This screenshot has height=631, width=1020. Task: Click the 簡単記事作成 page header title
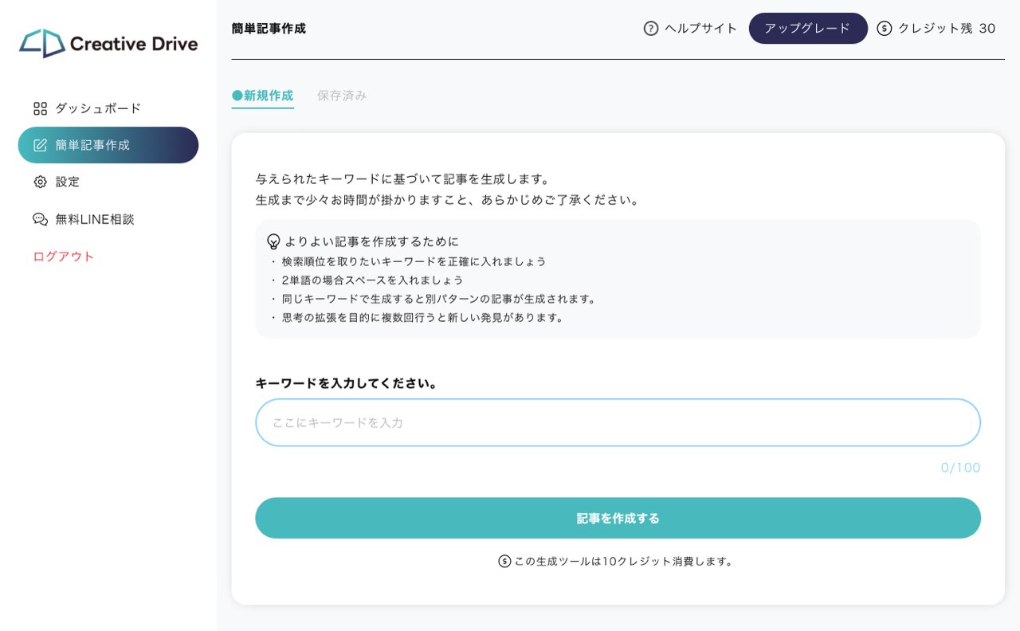269,29
